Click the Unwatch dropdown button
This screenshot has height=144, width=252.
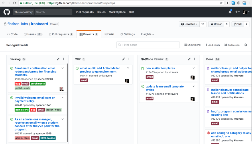(x=189, y=24)
